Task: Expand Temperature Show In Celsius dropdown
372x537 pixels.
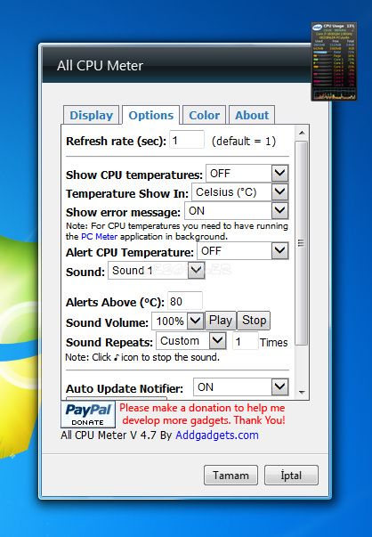Action: tap(240, 192)
